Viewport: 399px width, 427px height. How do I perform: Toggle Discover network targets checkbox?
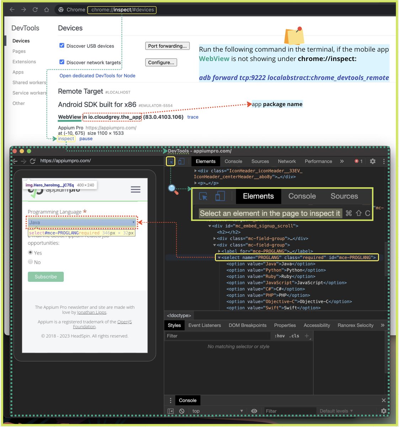(x=62, y=62)
